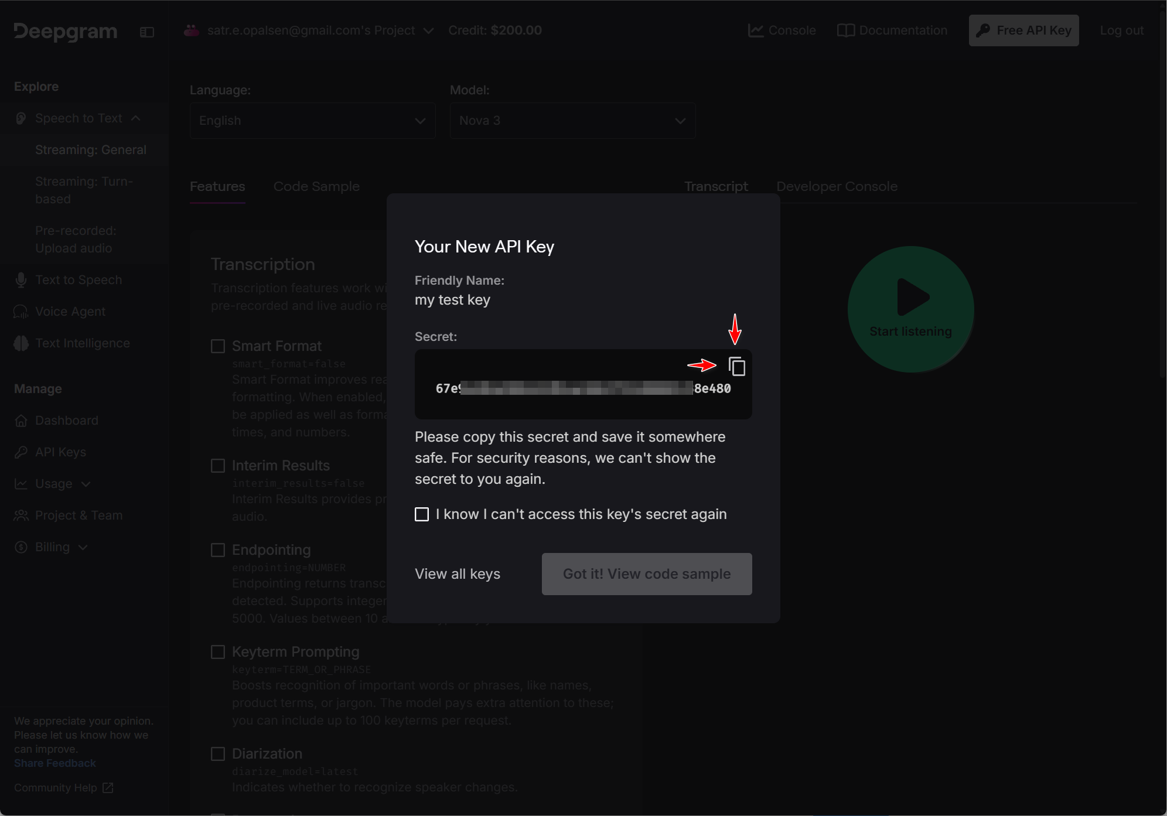1167x816 pixels.
Task: Open View all keys link
Action: tap(458, 574)
